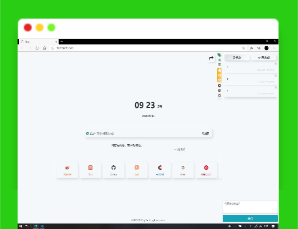Open the last red shortcut tile

click(x=206, y=169)
